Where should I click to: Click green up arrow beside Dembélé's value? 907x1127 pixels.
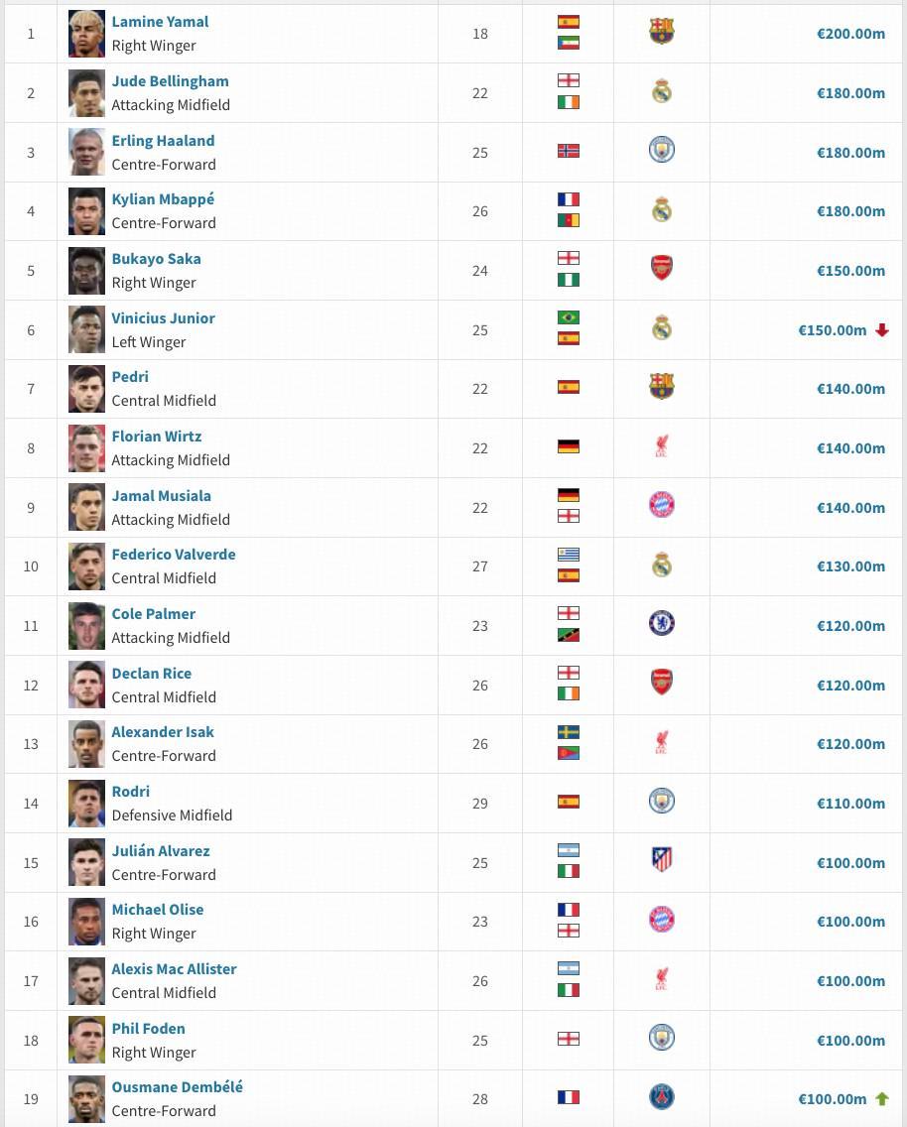[x=882, y=1099]
